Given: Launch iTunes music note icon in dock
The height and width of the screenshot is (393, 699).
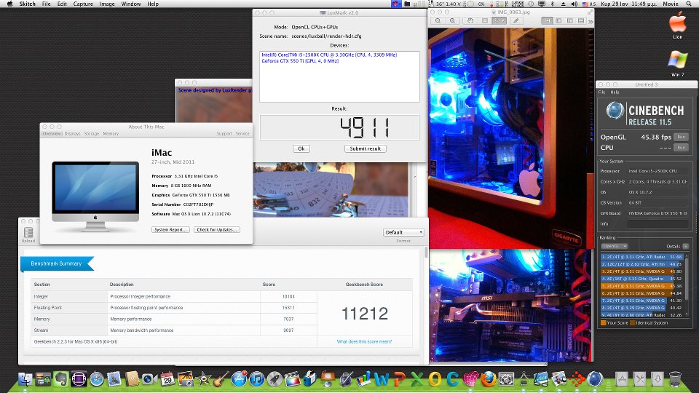Looking at the screenshot, I should (x=257, y=378).
